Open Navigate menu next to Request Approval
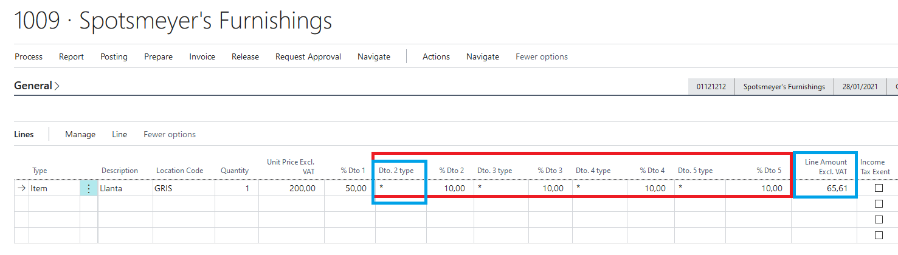This screenshot has height=255, width=898. pyautogui.click(x=374, y=56)
